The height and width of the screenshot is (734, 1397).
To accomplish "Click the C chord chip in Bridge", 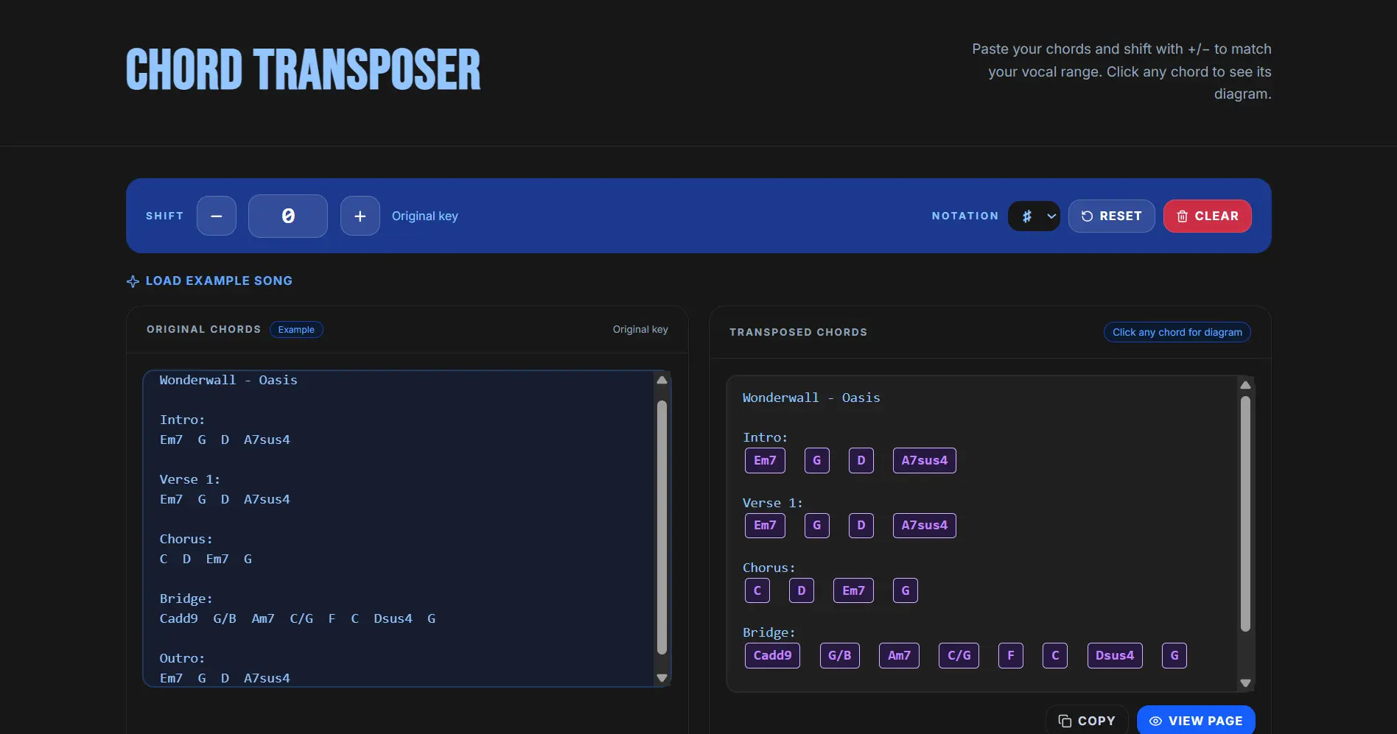I will [1055, 655].
